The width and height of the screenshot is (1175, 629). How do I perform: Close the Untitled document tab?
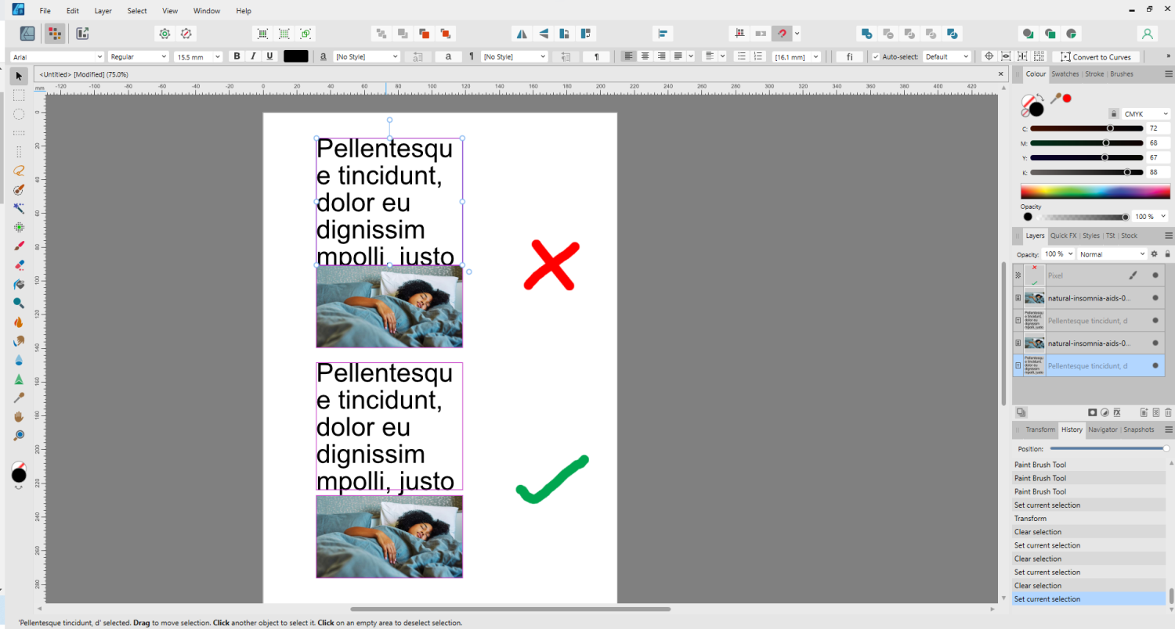click(1000, 74)
